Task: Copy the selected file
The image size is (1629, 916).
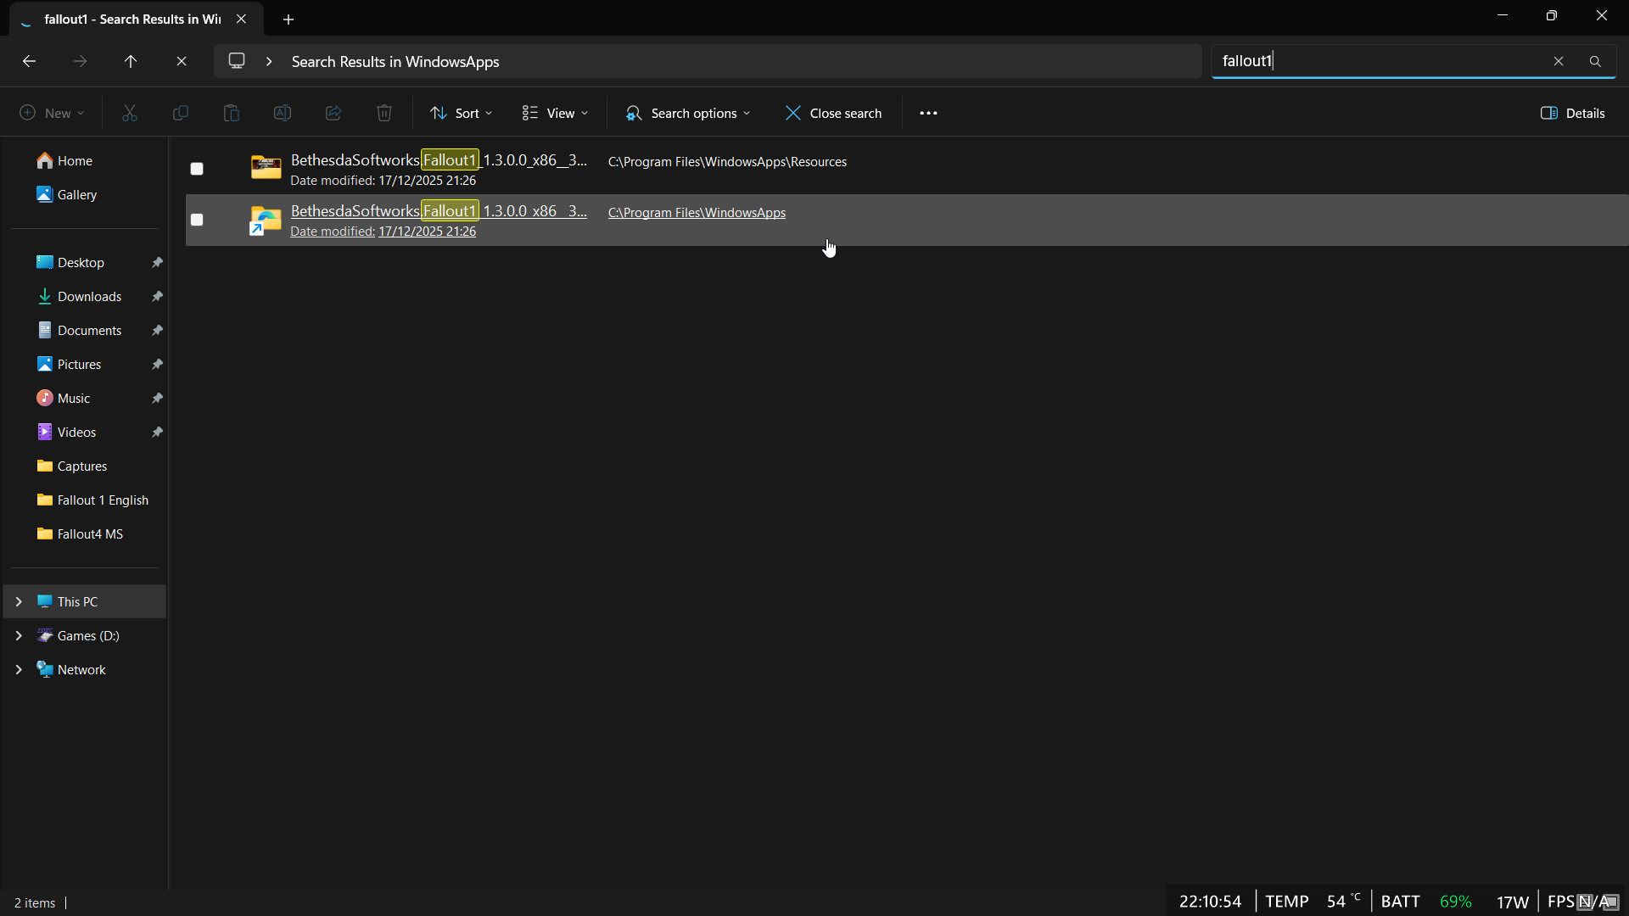Action: [x=180, y=113]
